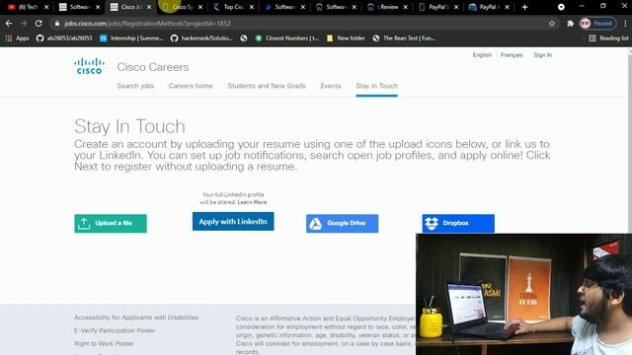Open Reading list panel
Image resolution: width=632 pixels, height=355 pixels.
tap(608, 38)
